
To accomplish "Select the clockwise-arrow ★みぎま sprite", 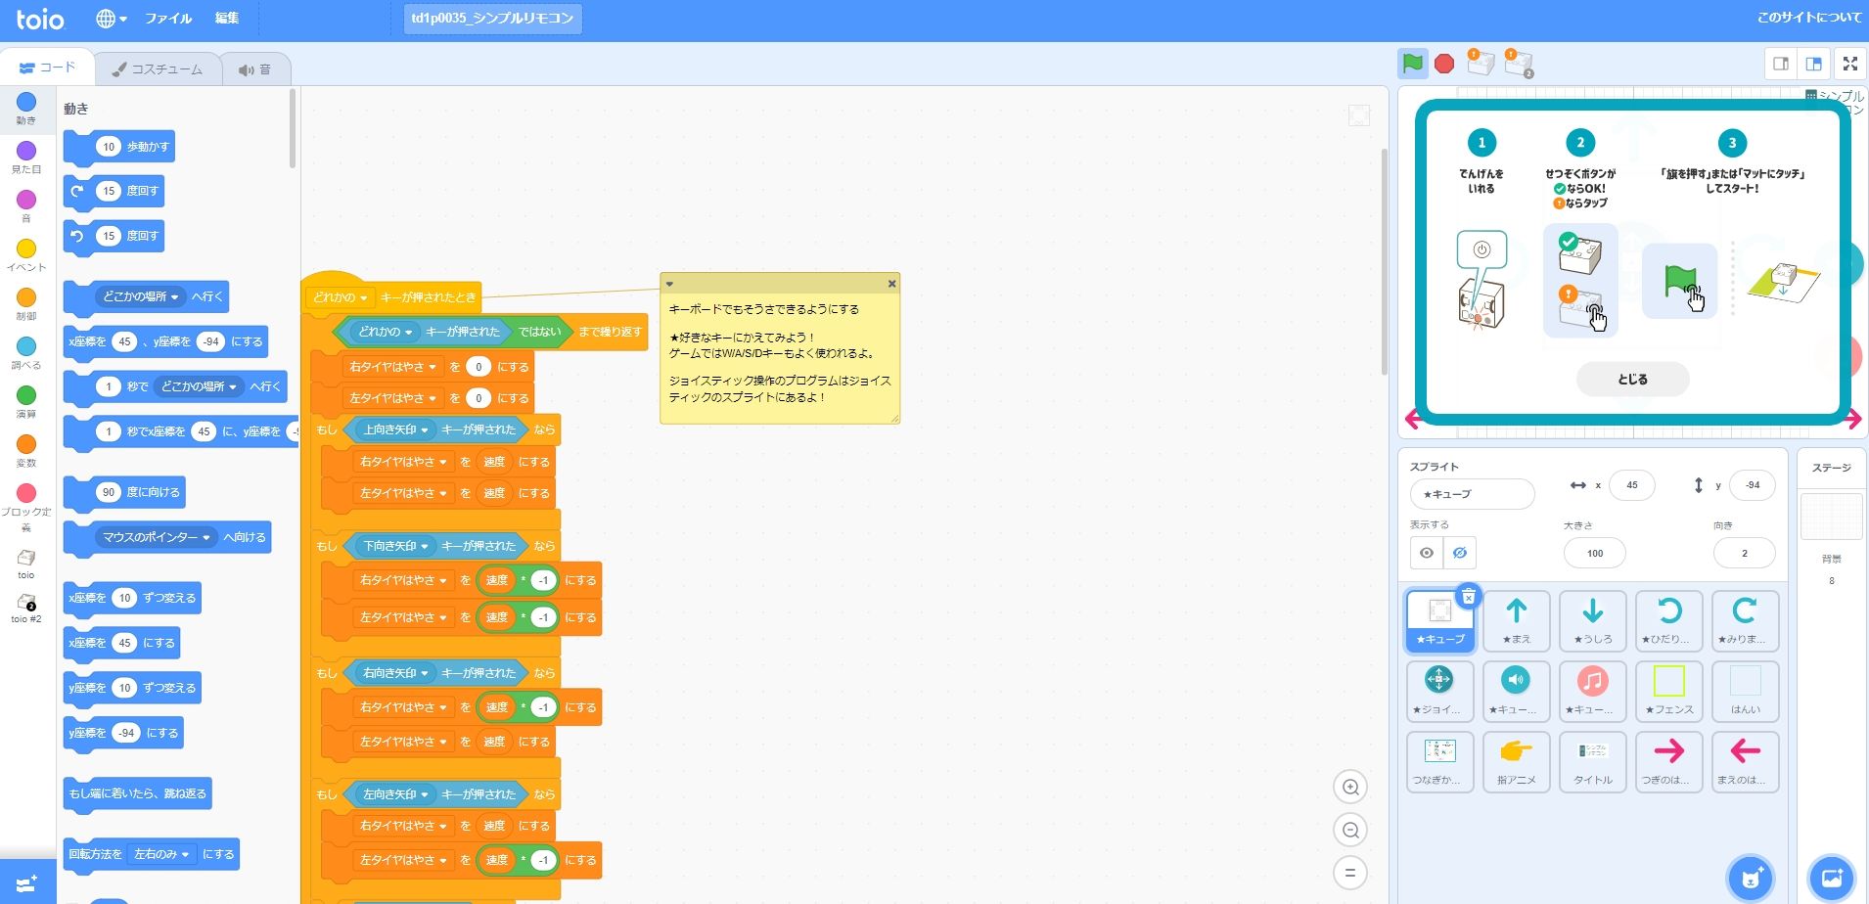I will tap(1745, 620).
